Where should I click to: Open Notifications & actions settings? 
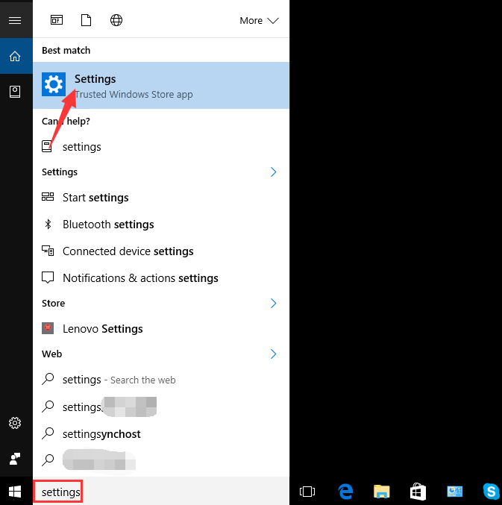coord(140,278)
